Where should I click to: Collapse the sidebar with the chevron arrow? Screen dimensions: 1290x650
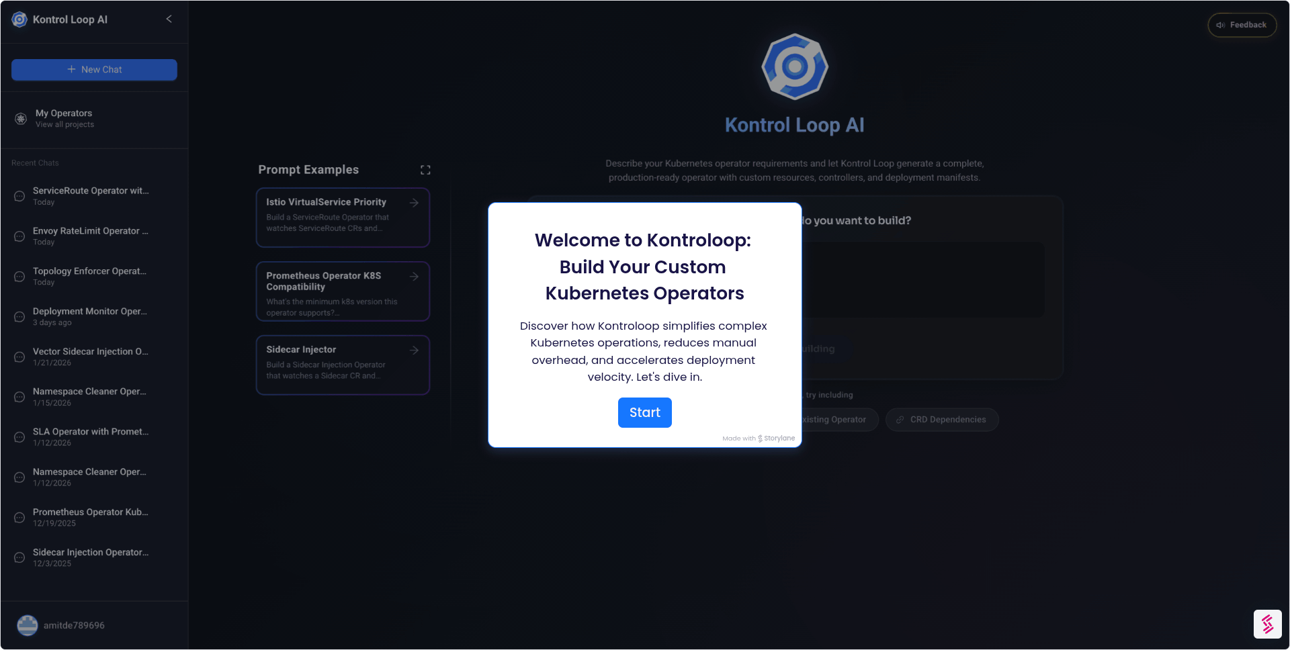point(169,19)
